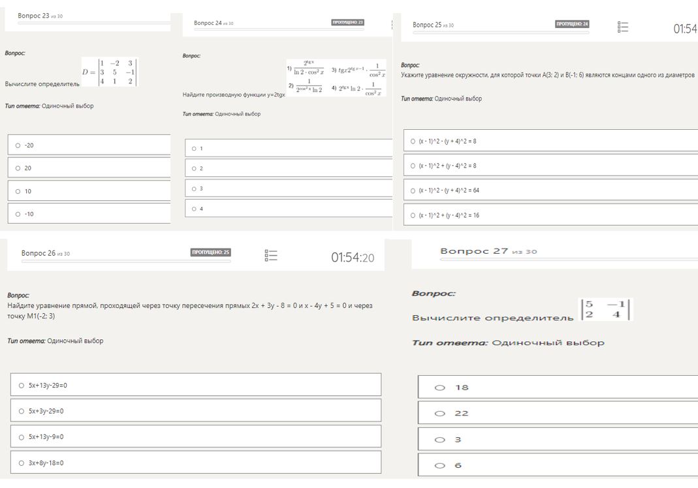Open question list icon in Question 25 header
Image resolution: width=698 pixels, height=488 pixels.
(x=623, y=27)
